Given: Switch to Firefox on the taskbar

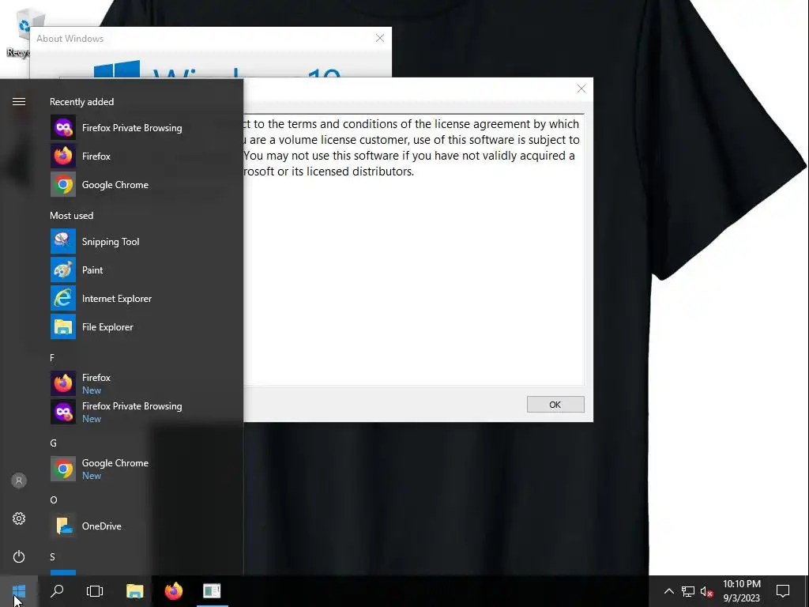Looking at the screenshot, I should point(173,591).
